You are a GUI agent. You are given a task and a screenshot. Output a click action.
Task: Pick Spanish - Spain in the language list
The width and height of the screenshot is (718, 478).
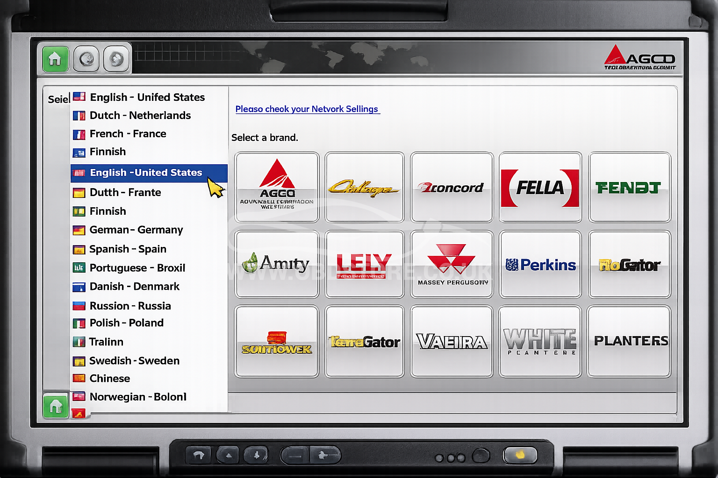[x=128, y=249]
